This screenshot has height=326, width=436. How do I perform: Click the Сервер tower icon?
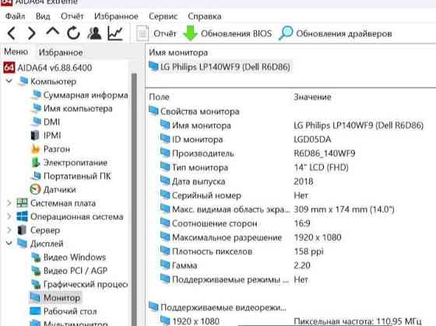click(x=22, y=230)
